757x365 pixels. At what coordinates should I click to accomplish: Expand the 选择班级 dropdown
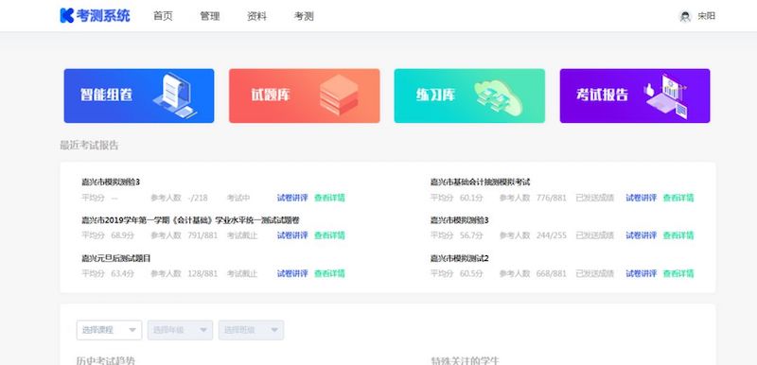tap(251, 330)
